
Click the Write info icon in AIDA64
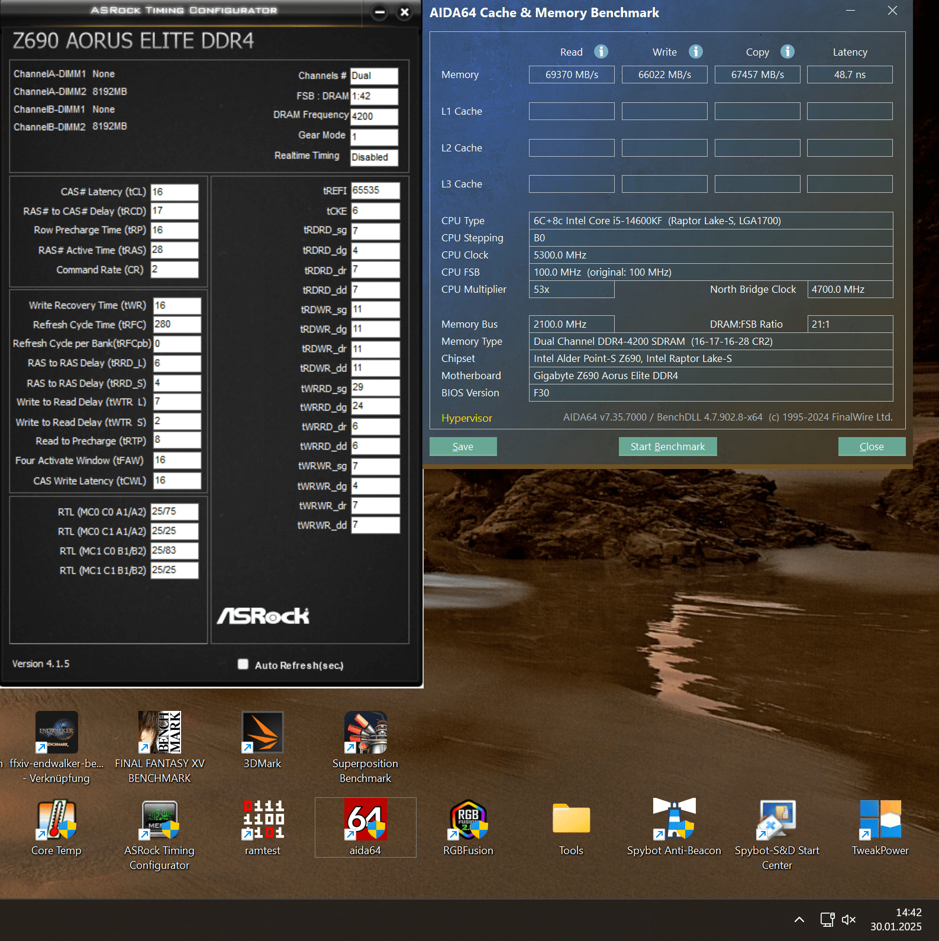696,51
